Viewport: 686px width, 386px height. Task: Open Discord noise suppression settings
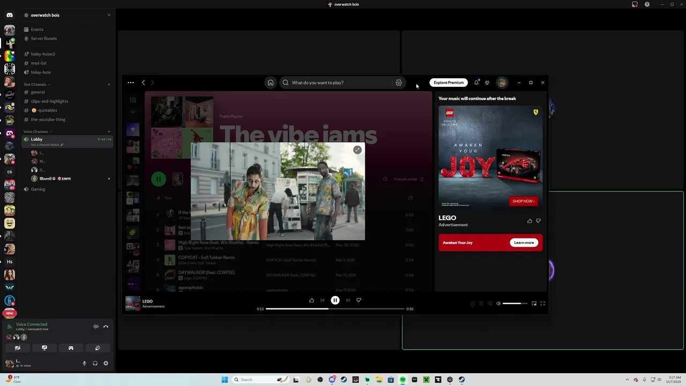pos(96,326)
